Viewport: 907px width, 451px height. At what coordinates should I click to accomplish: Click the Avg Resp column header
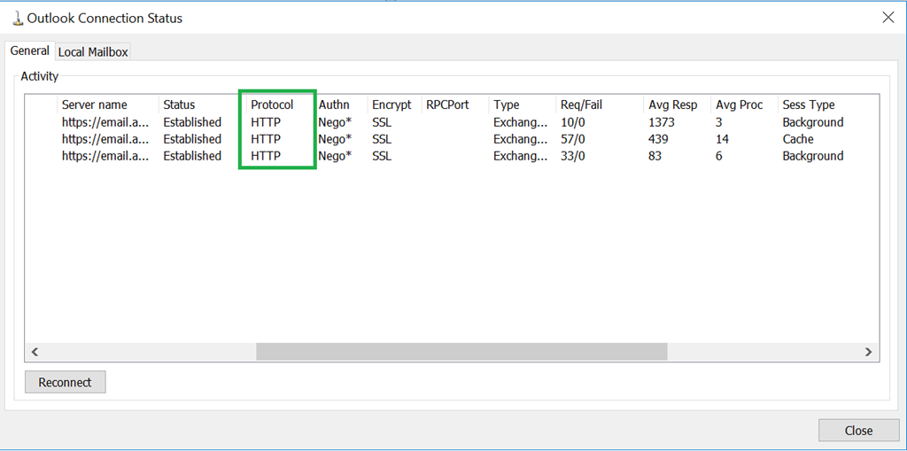click(x=678, y=105)
